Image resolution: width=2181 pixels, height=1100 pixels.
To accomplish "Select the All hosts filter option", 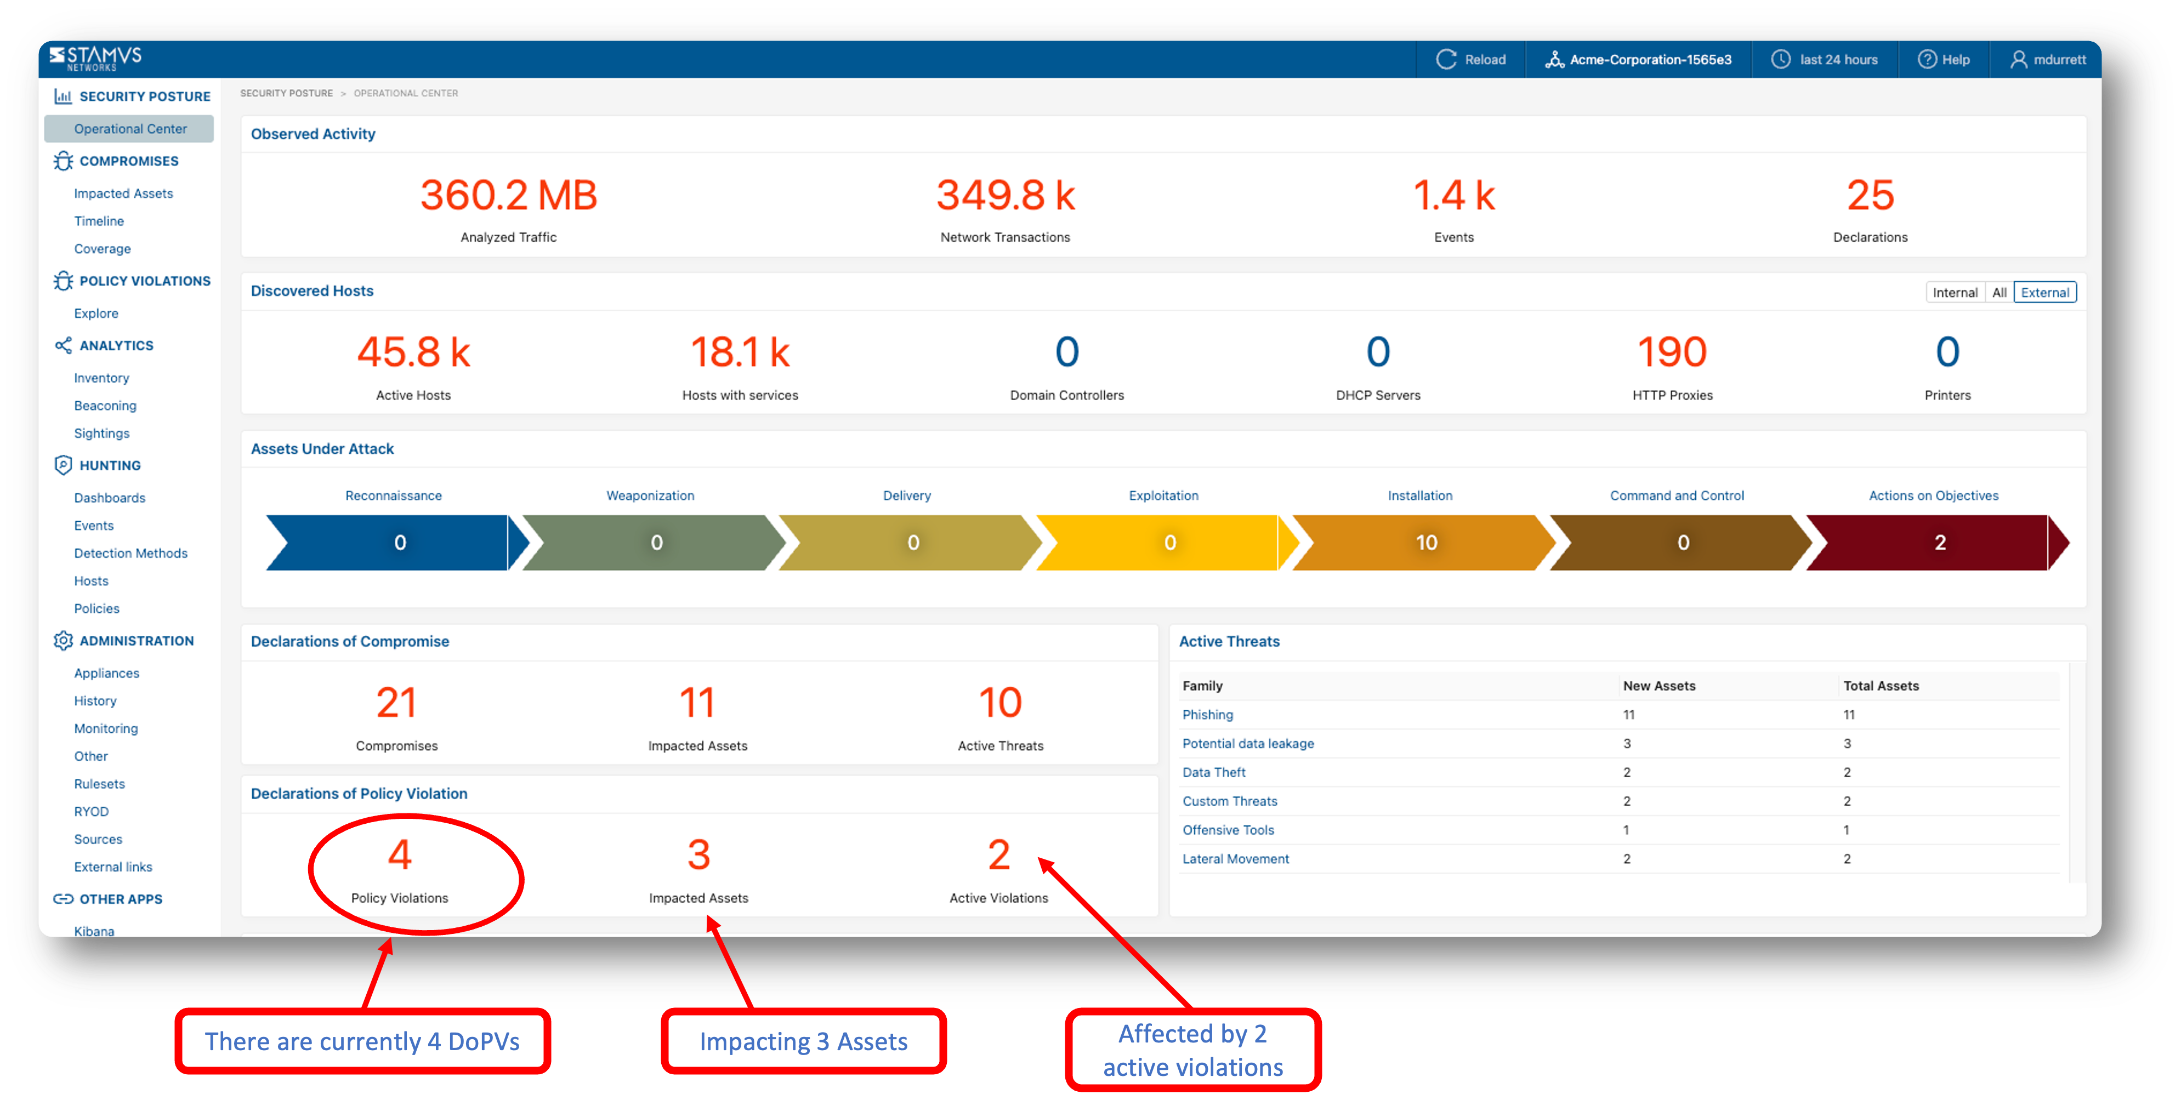I will 1999,293.
